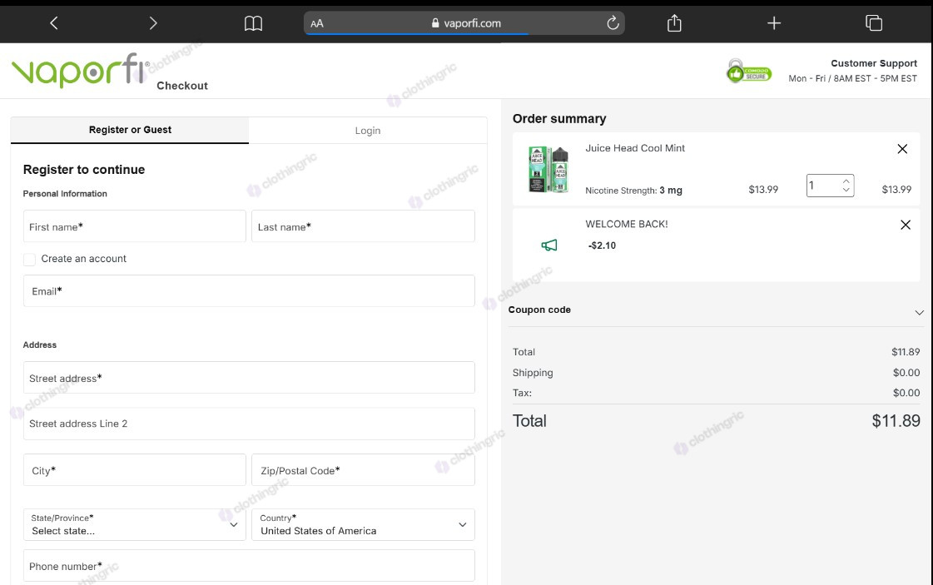Click the Shipping $0.00 value
Viewport: 933px width, 585px height.
tap(906, 373)
